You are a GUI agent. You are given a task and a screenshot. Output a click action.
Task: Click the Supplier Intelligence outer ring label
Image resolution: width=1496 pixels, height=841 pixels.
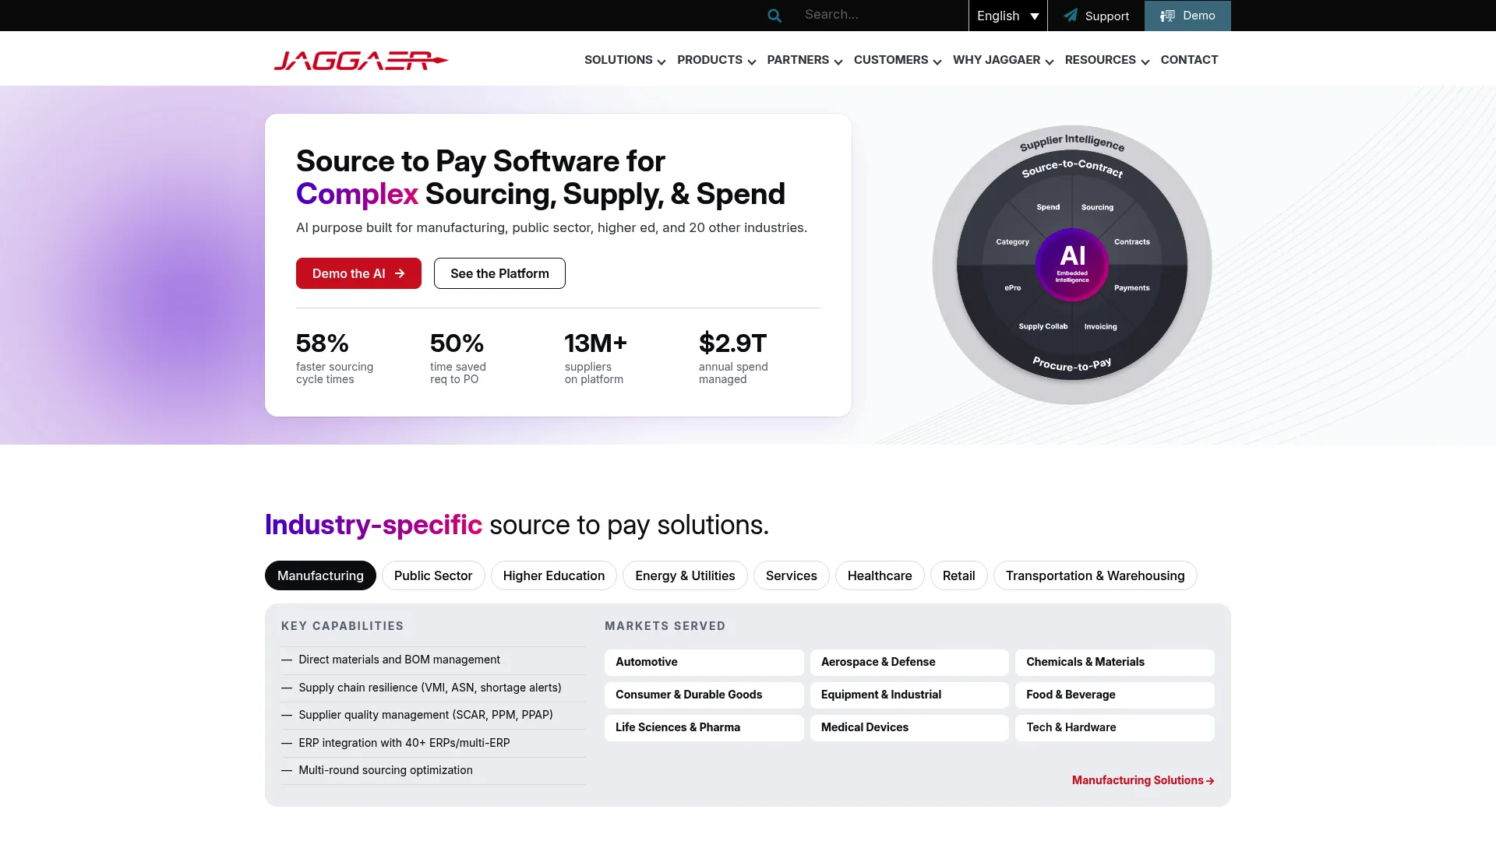1072,142
